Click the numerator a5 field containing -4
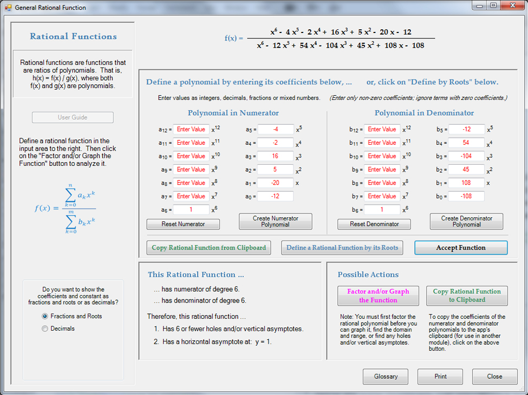The width and height of the screenshot is (528, 395). (276, 130)
